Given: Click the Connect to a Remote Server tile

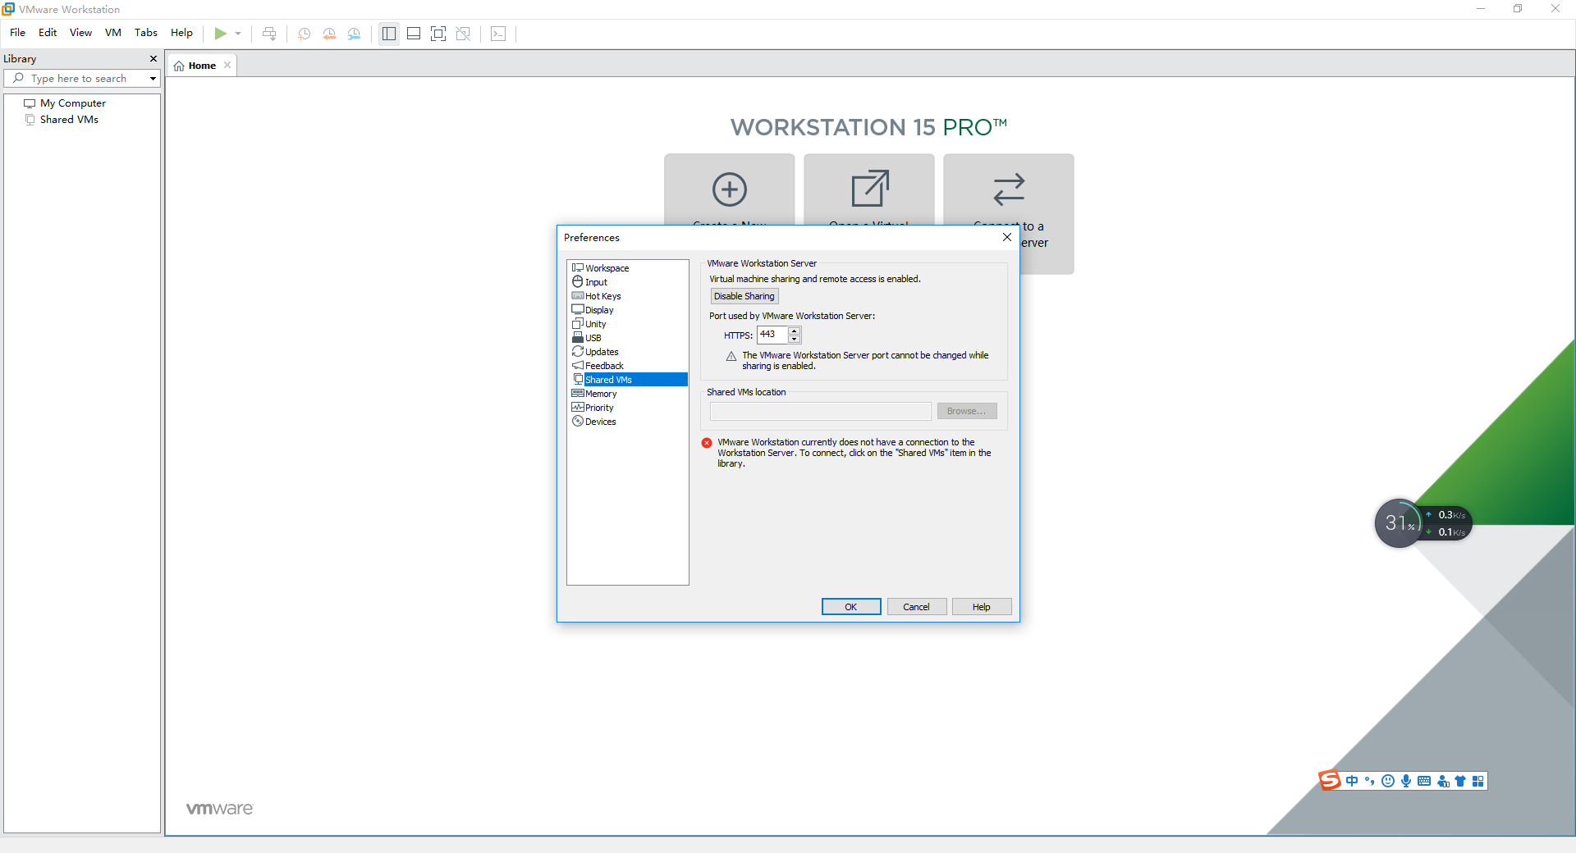Looking at the screenshot, I should (1009, 189).
